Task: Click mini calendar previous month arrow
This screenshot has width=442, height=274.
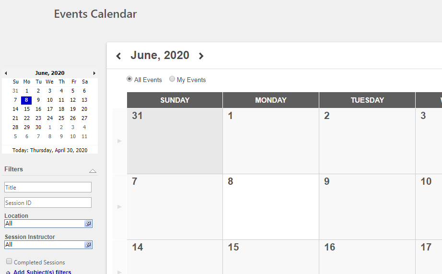Action: 6,73
